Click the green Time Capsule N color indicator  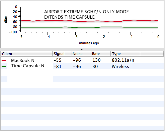(4, 67)
